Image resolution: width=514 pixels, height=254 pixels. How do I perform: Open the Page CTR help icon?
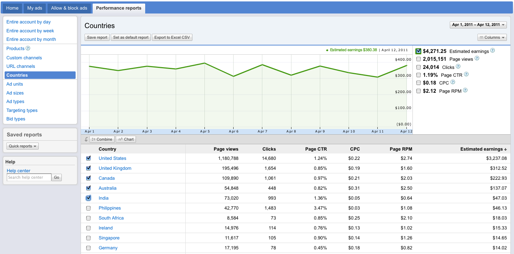tap(466, 75)
